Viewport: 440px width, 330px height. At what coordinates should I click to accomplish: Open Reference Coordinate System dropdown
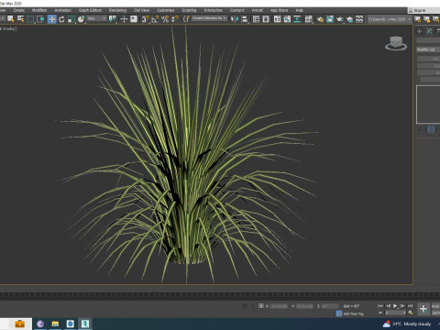pos(96,18)
